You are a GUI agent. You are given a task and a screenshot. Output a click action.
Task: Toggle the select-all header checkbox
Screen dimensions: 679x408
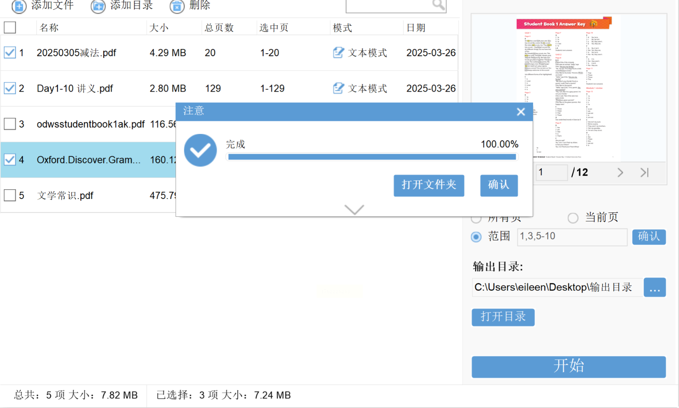coord(10,27)
